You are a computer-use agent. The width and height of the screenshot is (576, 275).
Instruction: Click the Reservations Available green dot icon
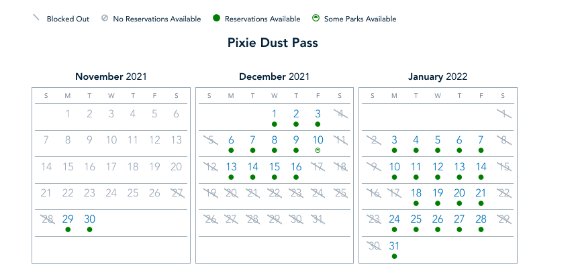click(x=216, y=19)
